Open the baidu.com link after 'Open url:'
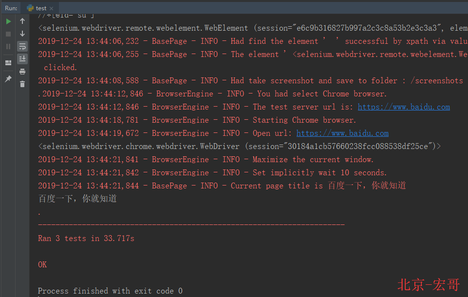Viewport: 468px width, 297px height. point(342,133)
